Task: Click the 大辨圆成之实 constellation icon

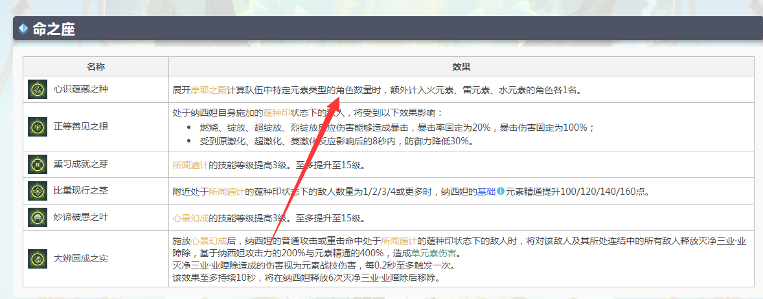Action: click(38, 259)
